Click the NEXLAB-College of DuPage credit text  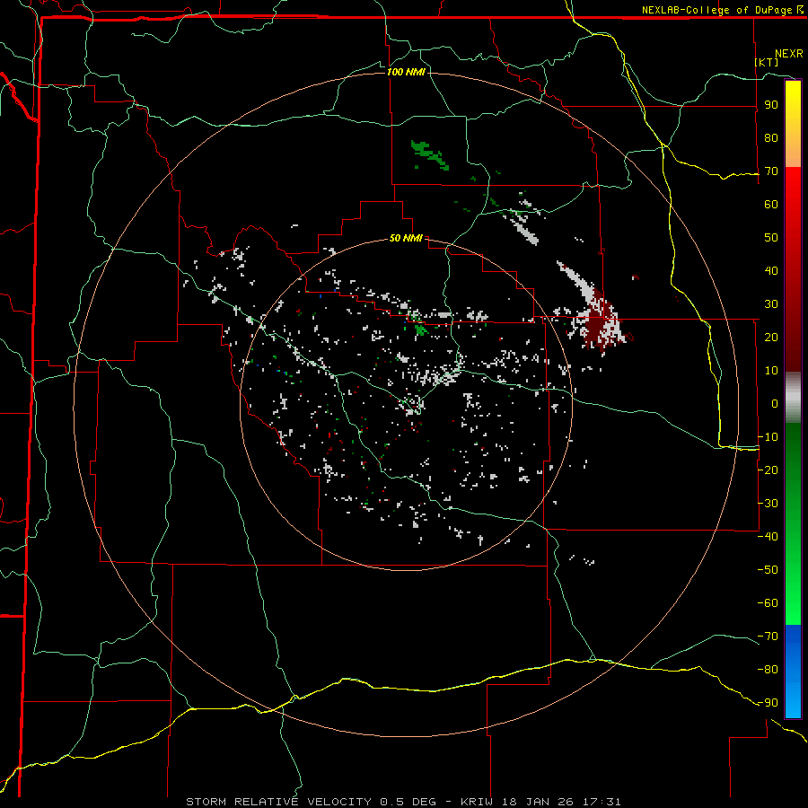(x=722, y=10)
